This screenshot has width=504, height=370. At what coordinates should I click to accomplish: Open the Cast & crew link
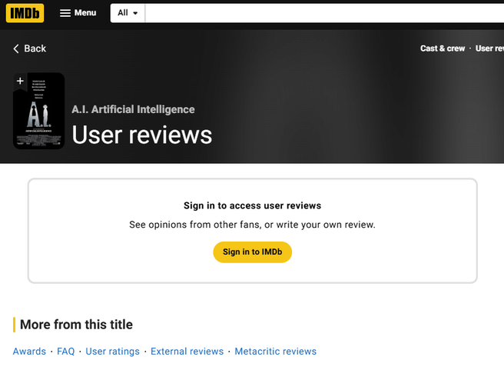(443, 48)
